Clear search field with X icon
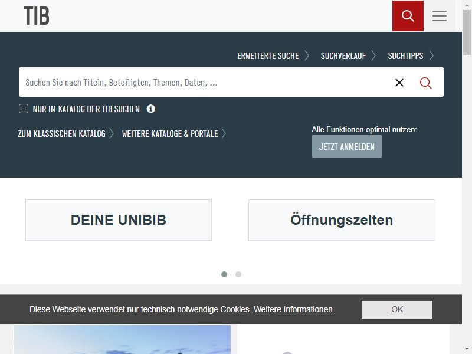The width and height of the screenshot is (472, 354). click(399, 83)
